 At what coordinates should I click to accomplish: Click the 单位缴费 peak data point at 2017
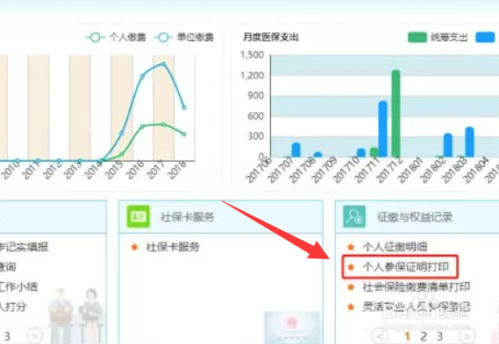(163, 64)
